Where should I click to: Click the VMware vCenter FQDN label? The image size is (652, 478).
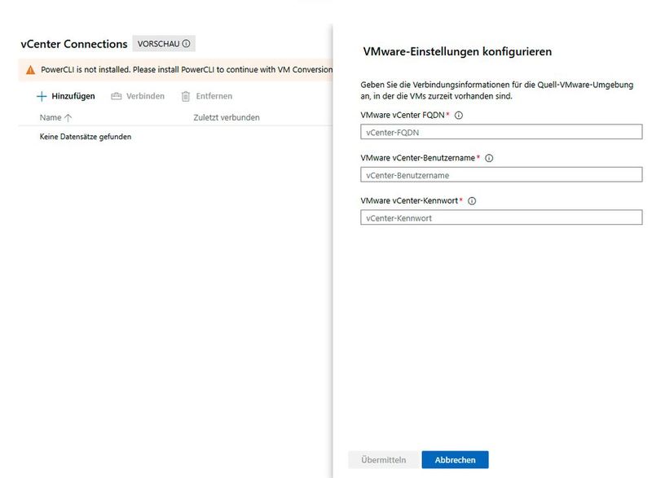(x=403, y=115)
